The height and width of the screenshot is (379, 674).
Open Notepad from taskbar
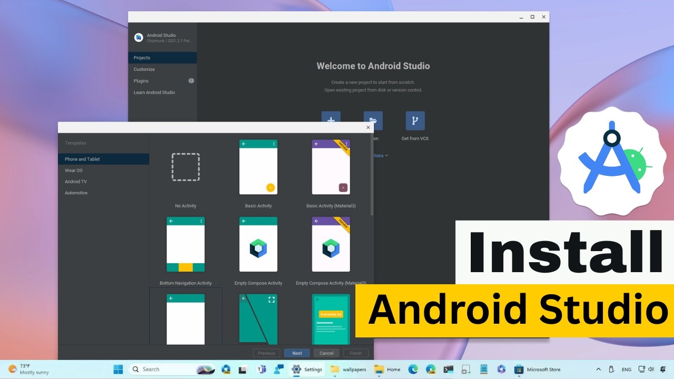pos(483,369)
